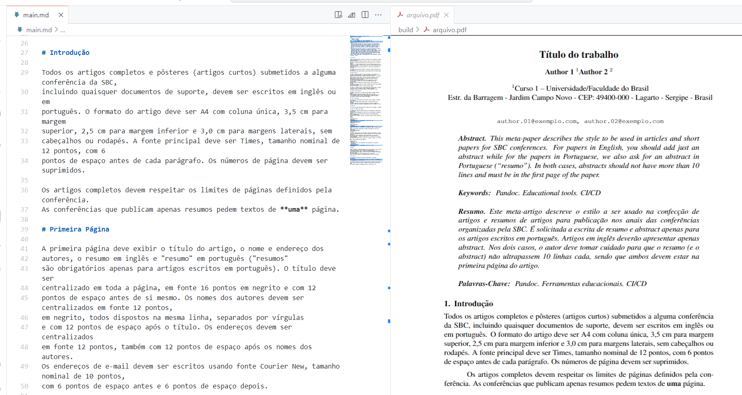Open the Markdown preview to the side

click(x=338, y=14)
